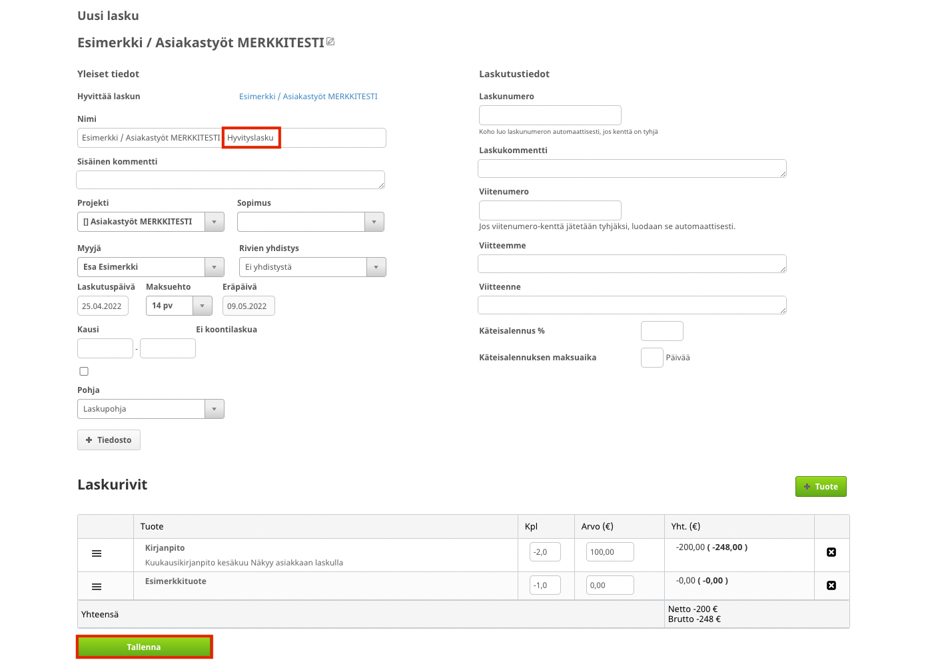Click the Viitenumero field
This screenshot has height=668, width=928.
[x=550, y=210]
